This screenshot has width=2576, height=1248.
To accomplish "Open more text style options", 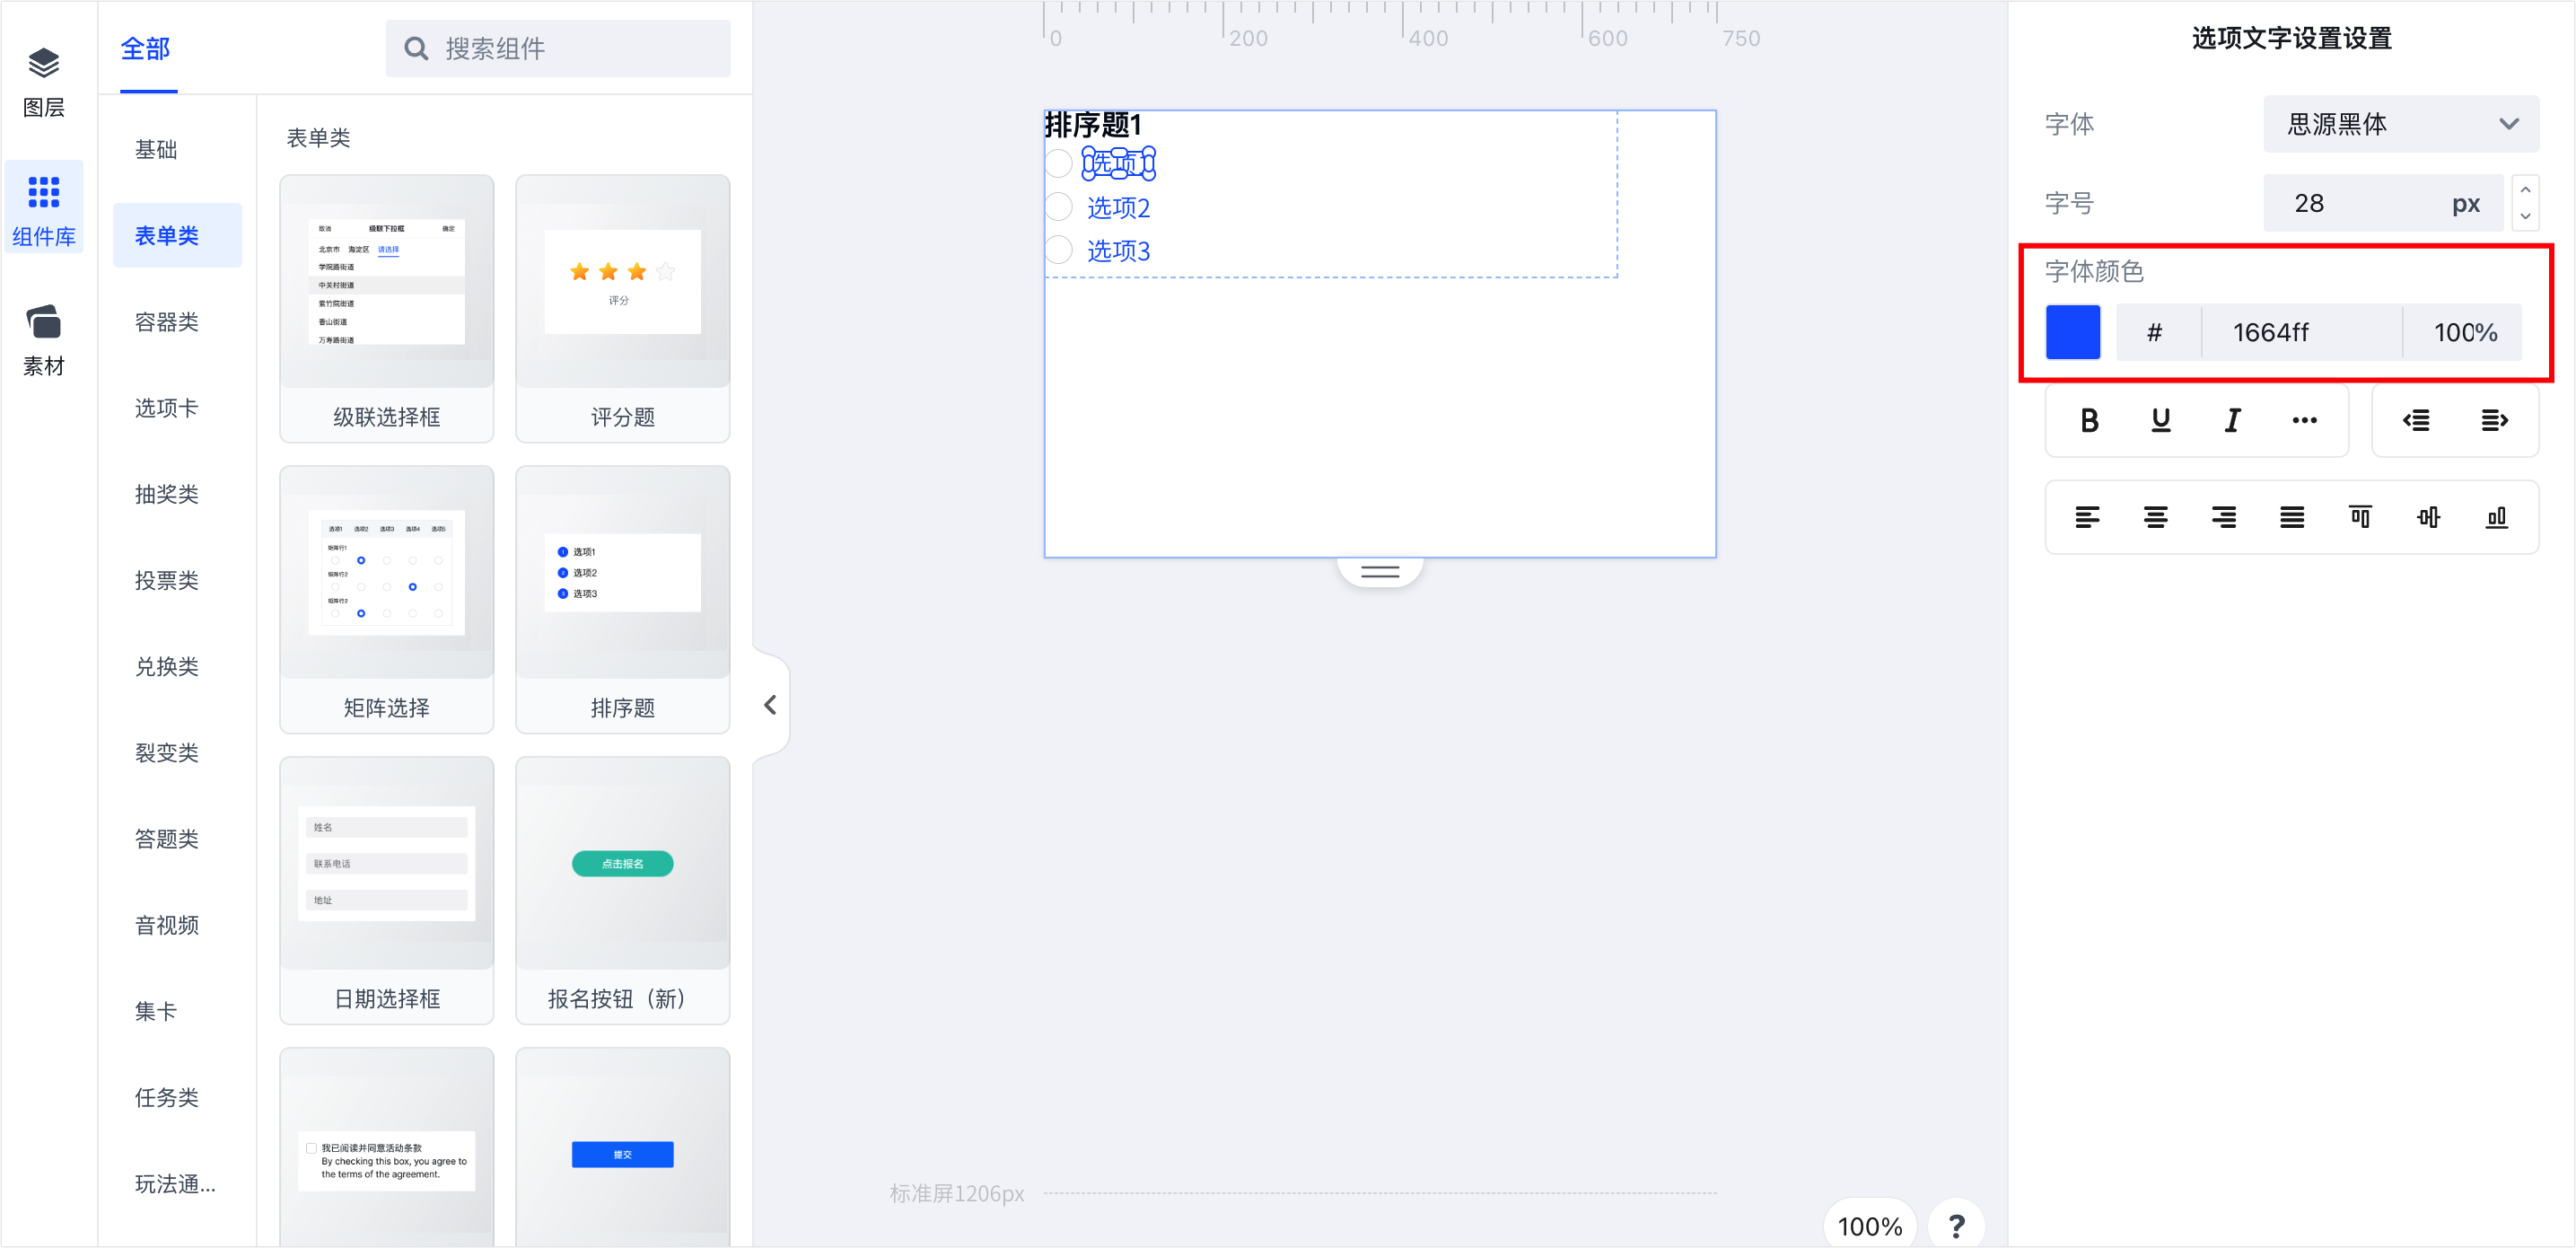I will [x=2304, y=420].
